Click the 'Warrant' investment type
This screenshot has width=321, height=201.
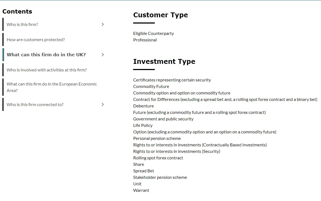tap(141, 190)
